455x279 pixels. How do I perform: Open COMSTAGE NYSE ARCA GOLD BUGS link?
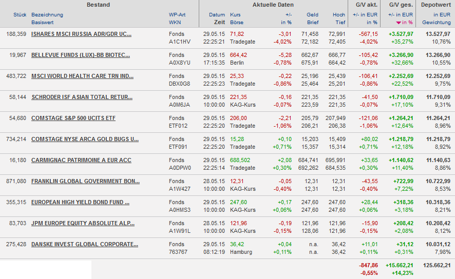85,139
